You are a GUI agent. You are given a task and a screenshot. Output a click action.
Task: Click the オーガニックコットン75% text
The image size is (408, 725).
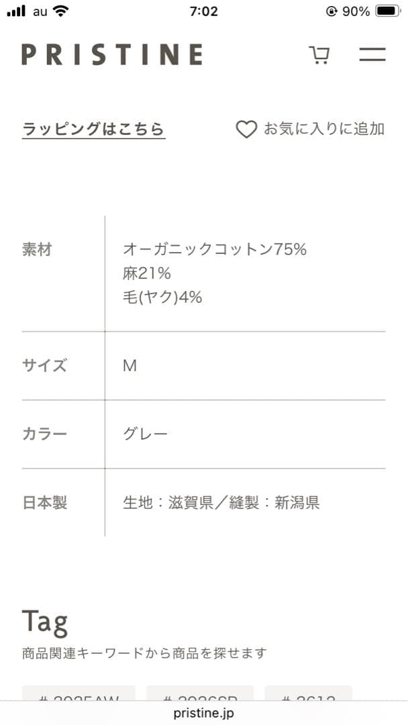click(x=215, y=250)
